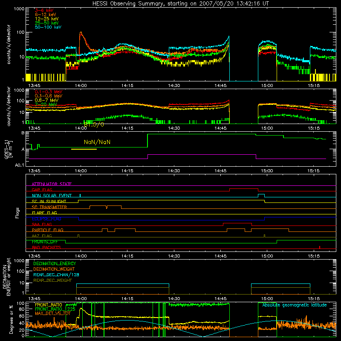
Task: Click the FRONTS_OFF flag label
Action: click(x=45, y=242)
